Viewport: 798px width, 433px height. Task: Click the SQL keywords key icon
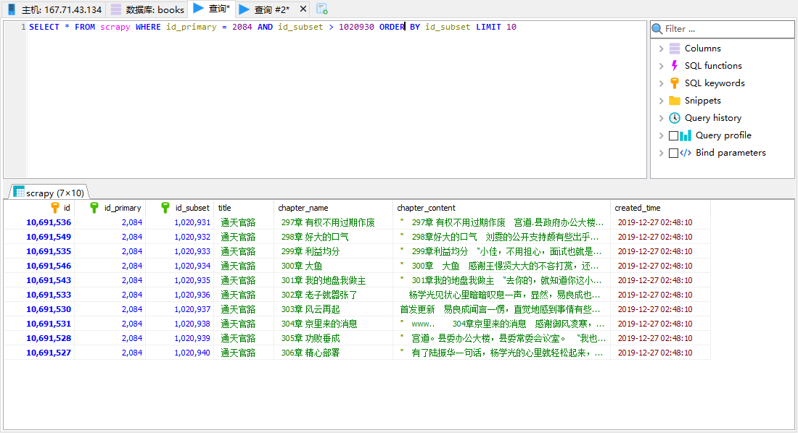[x=675, y=83]
